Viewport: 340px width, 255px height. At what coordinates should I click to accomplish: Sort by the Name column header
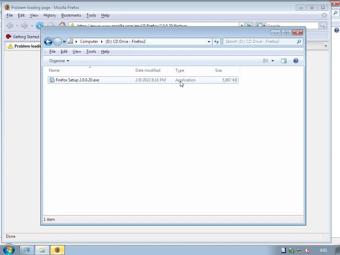tap(90, 70)
